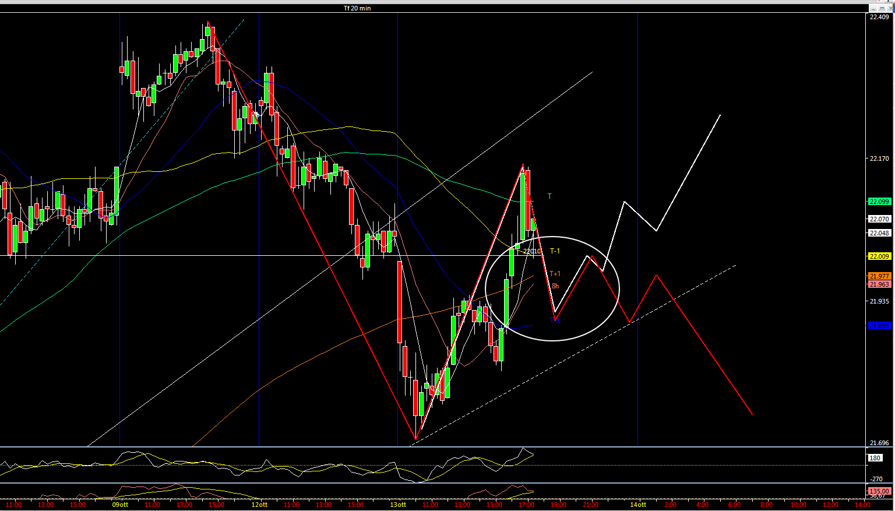
Task: Restore the chart window size
Action: 882,8
